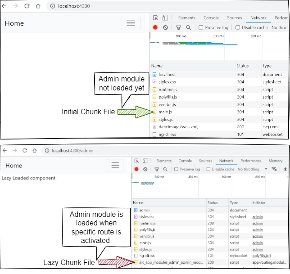Screen dimensions: 290x274
Task: Activate inspect element picker in top DevTools
Action: click(x=155, y=18)
